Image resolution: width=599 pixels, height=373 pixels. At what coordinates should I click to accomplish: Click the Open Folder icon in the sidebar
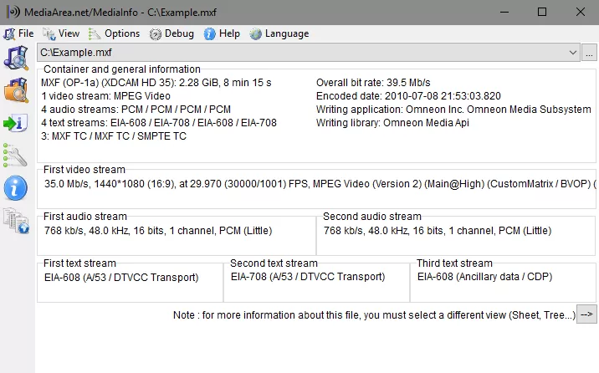(16, 91)
